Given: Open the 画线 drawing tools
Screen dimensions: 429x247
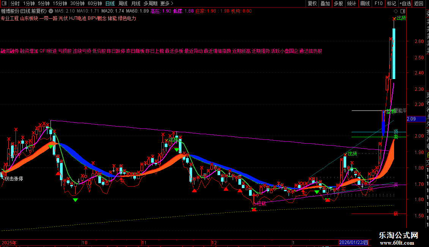Looking at the screenshot, I should (x=365, y=3).
